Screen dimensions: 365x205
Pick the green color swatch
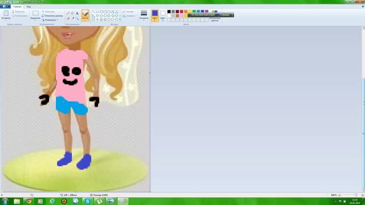194,11
